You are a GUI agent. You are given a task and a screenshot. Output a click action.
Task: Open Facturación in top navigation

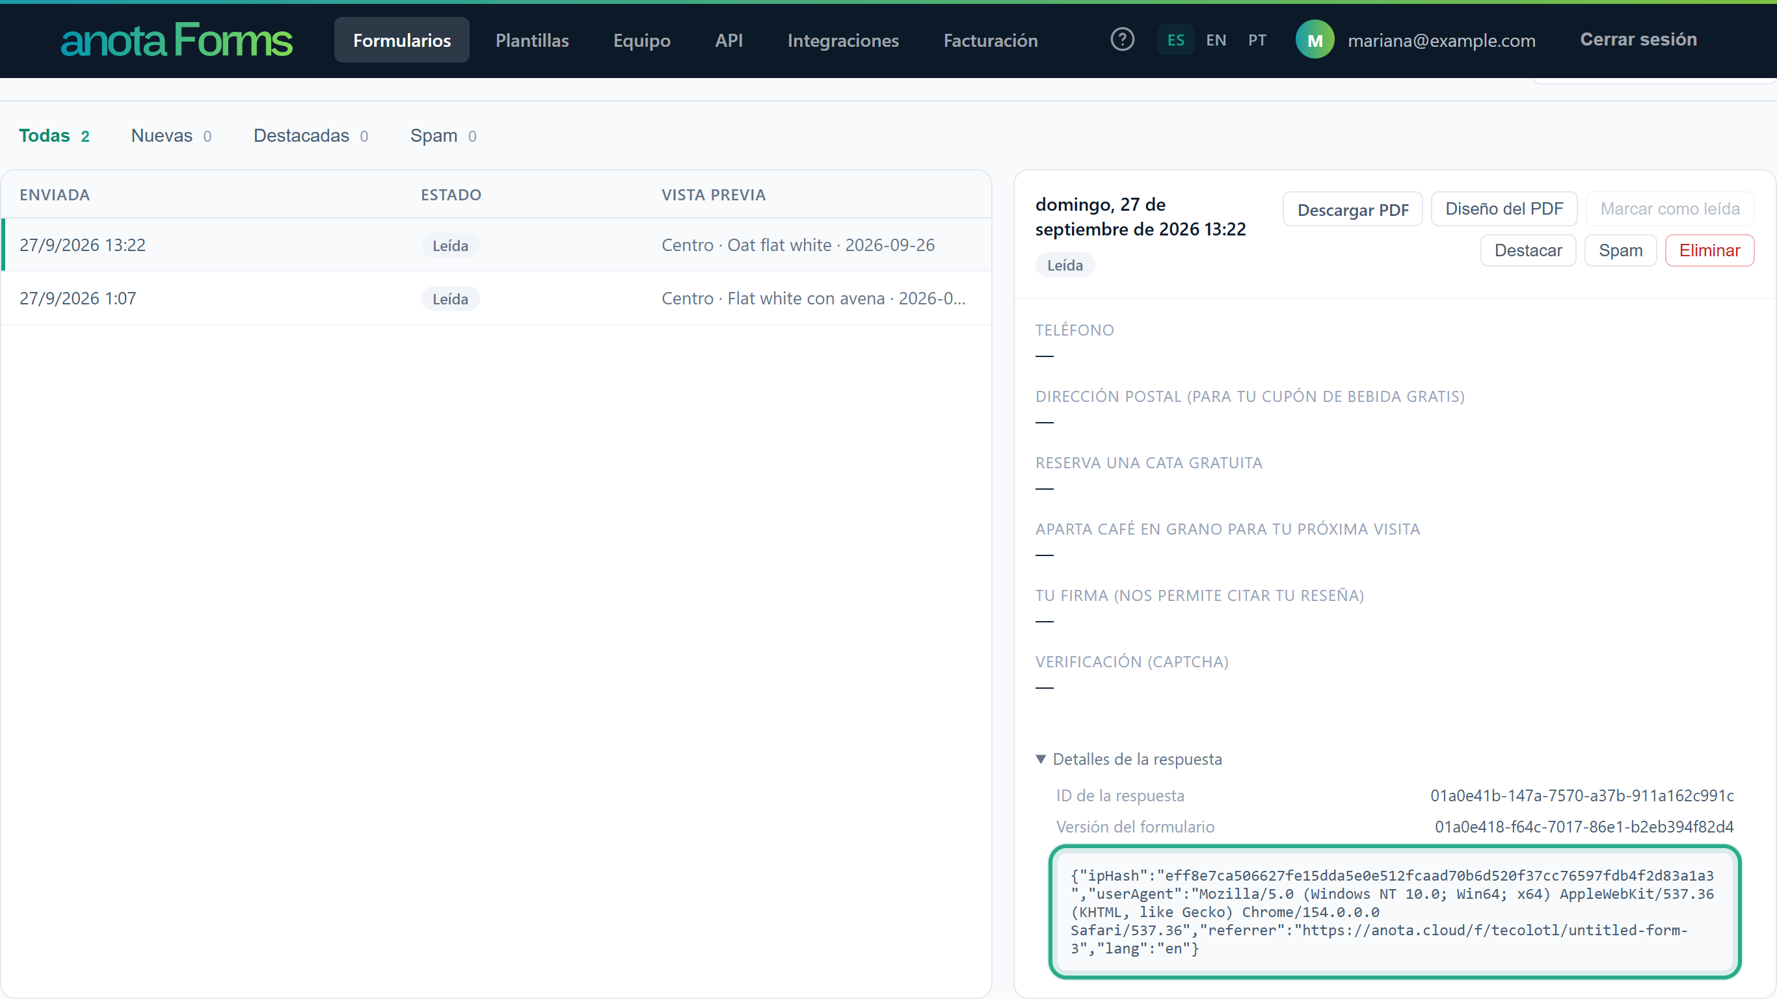point(991,40)
